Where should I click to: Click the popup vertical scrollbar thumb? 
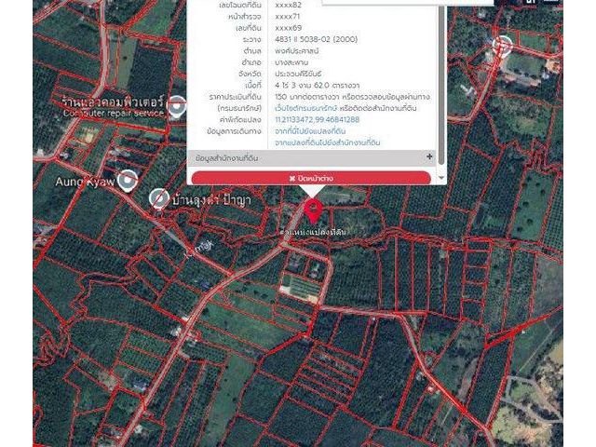(x=441, y=84)
